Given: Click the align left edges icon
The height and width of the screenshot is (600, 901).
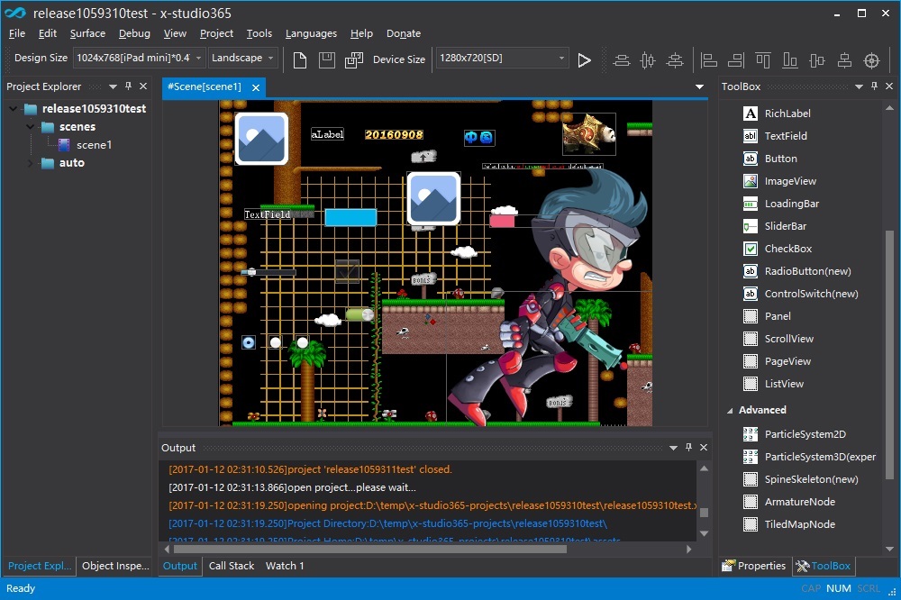Looking at the screenshot, I should [709, 59].
